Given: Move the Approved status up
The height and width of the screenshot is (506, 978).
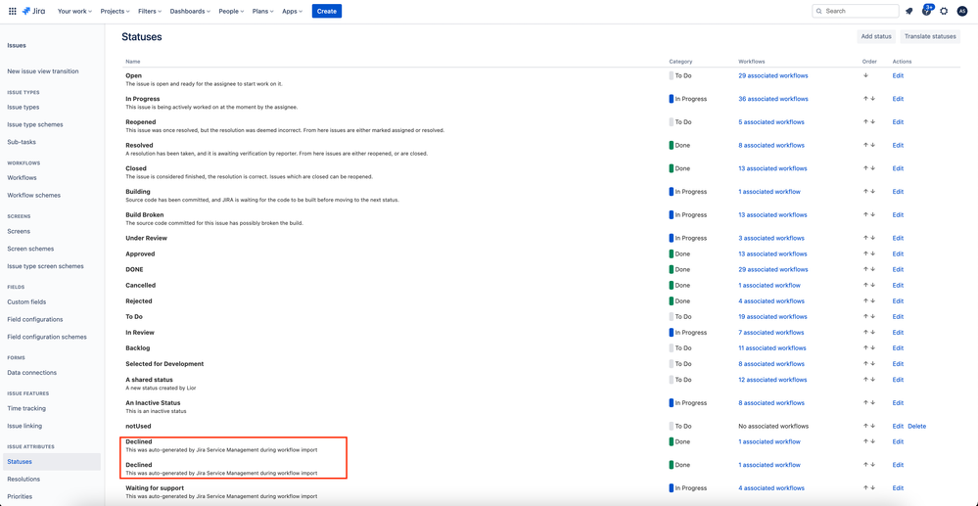Looking at the screenshot, I should pos(865,253).
